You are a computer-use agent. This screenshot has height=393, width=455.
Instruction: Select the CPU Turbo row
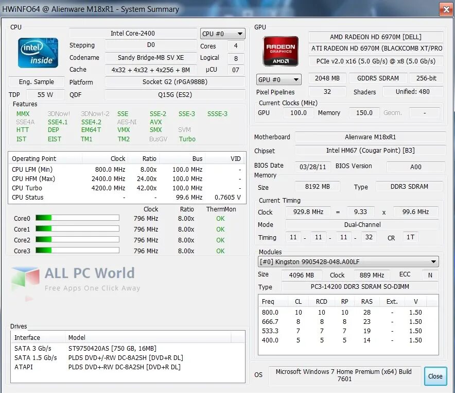pos(127,188)
